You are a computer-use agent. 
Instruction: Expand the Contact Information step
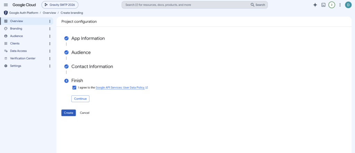pos(92,67)
